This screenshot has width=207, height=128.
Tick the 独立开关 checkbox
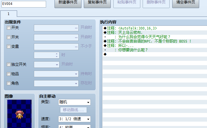[8, 64]
